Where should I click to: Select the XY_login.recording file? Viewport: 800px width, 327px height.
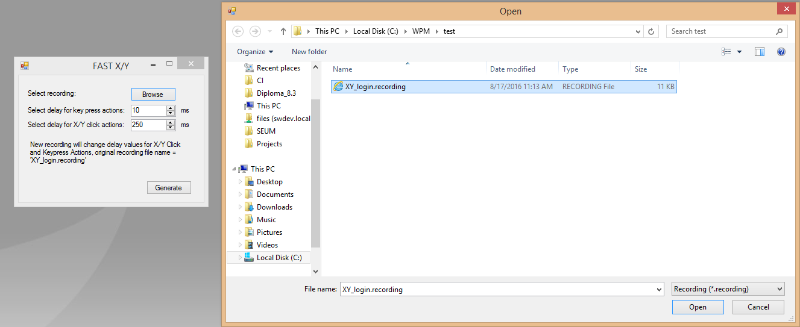pos(504,87)
